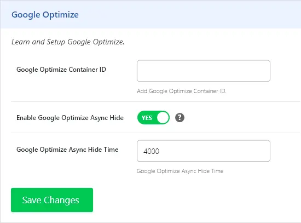Click the 'Google Optimize Container ID' label
The width and height of the screenshot is (301, 223).
(61, 70)
